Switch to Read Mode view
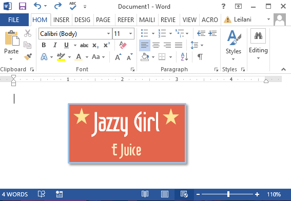The width and height of the screenshot is (291, 201). point(145,194)
